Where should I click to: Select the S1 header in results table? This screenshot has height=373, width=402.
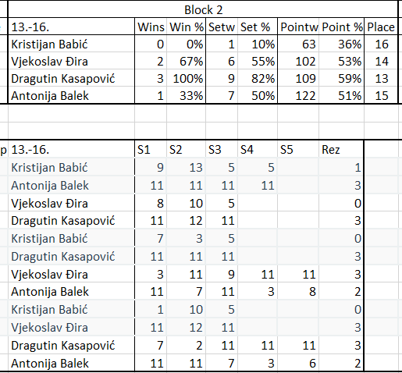[151, 150]
